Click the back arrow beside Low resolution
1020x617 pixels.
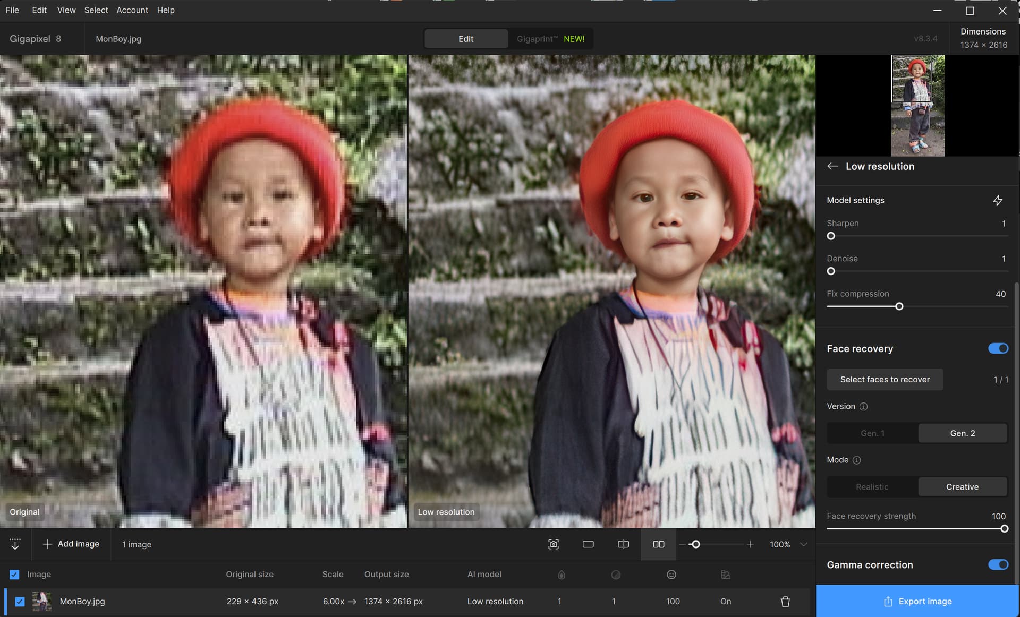pyautogui.click(x=832, y=166)
